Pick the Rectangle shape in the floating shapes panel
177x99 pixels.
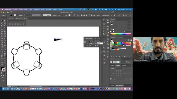[10, 24]
